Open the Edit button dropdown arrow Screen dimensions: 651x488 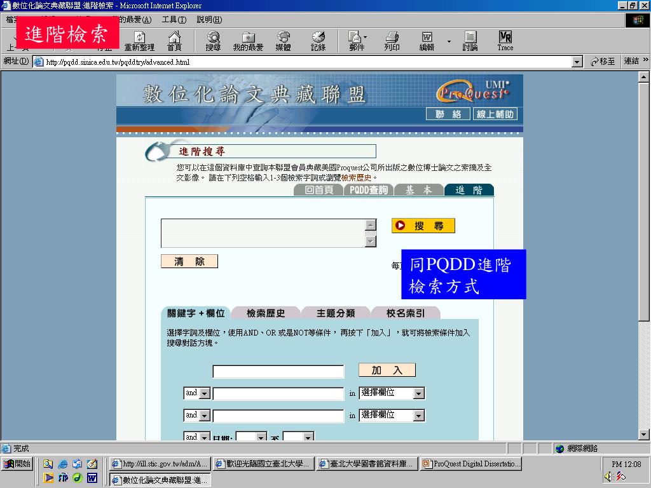[x=449, y=41]
